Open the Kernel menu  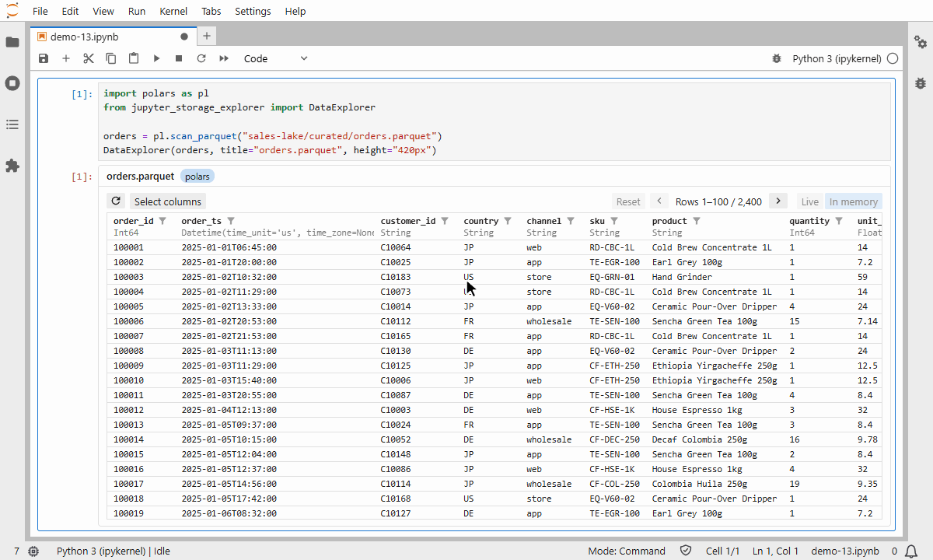173,11
